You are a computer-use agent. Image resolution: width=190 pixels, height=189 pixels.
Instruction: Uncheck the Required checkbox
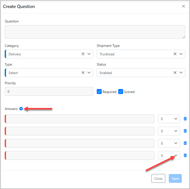[99, 92]
